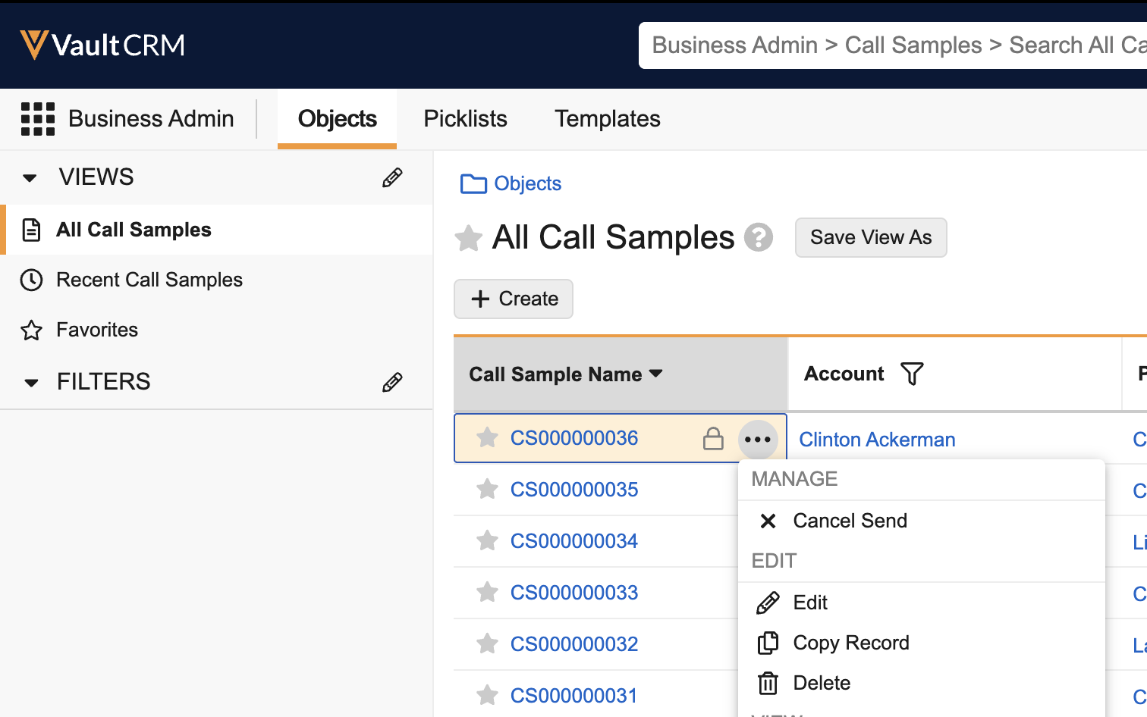
Task: Collapse the VIEWS section
Action: click(30, 178)
